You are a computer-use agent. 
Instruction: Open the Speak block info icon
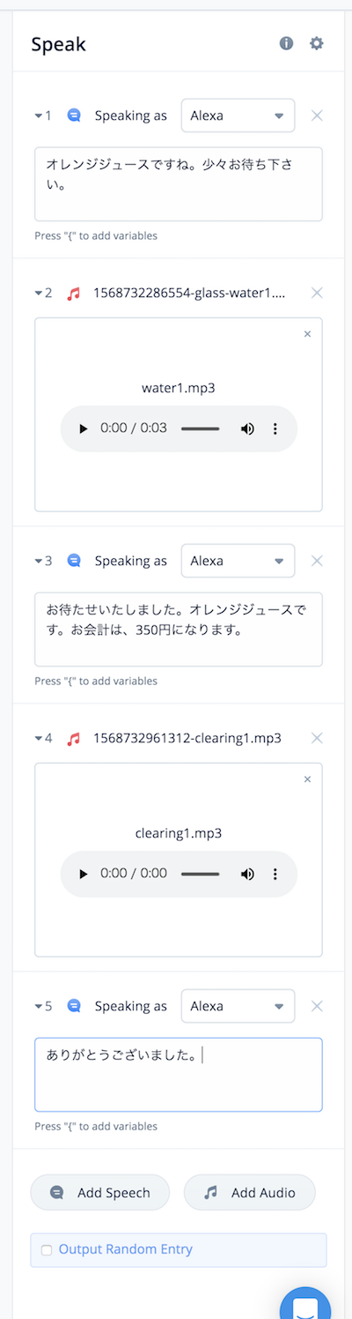coord(286,43)
